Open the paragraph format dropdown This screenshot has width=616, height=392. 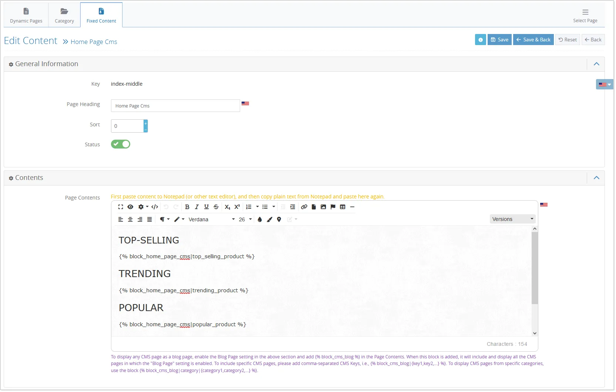(x=165, y=220)
